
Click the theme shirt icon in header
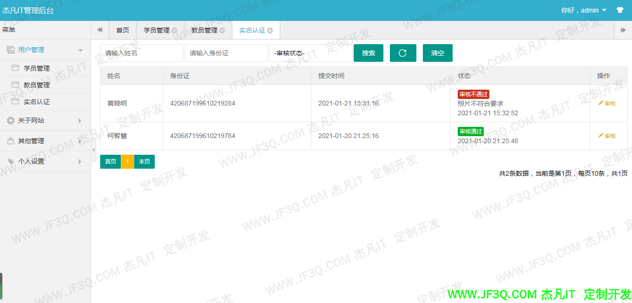point(619,10)
